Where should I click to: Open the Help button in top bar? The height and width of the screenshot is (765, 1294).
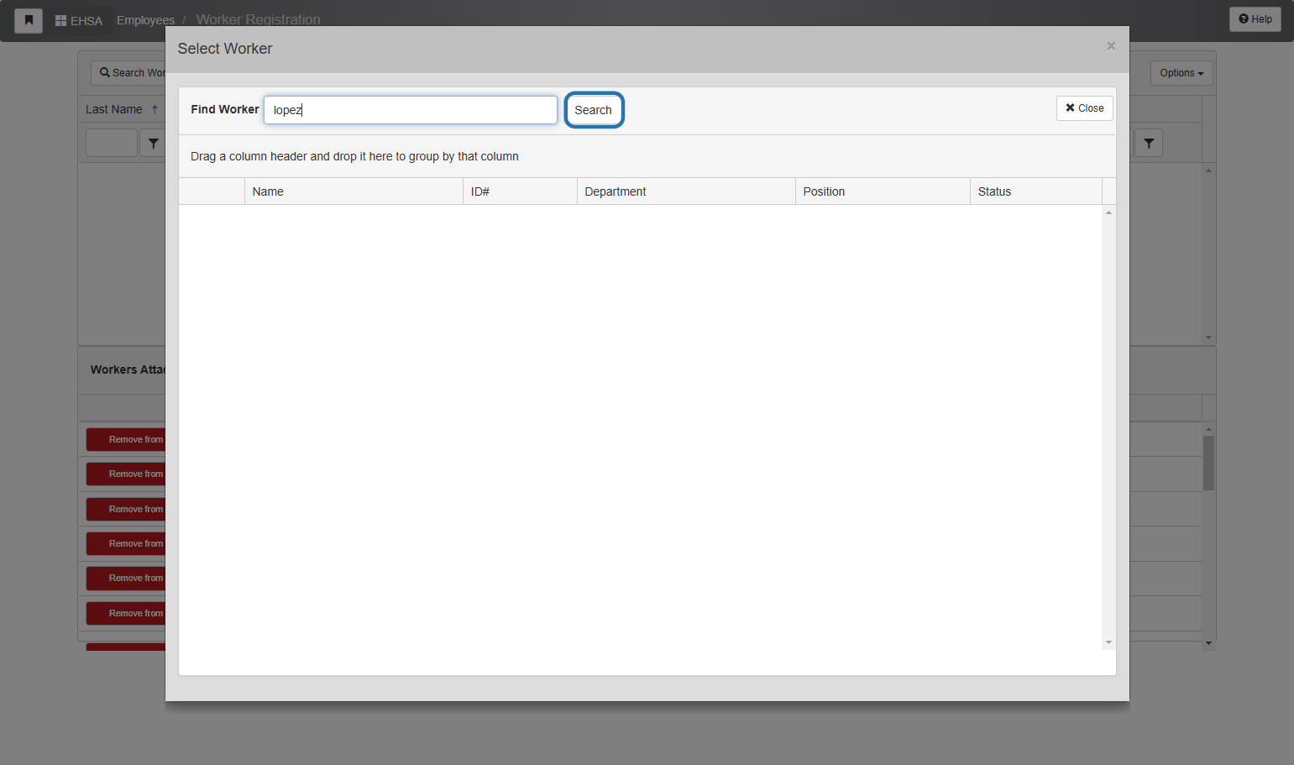point(1255,19)
